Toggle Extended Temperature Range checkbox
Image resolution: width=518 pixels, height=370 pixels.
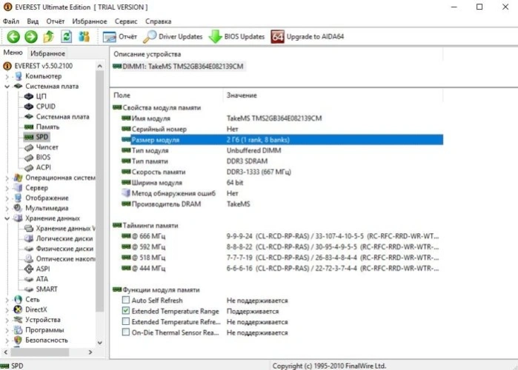click(126, 311)
